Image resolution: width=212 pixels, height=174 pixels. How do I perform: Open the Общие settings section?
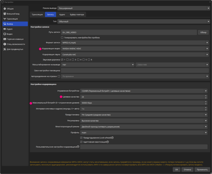[x=11, y=9]
